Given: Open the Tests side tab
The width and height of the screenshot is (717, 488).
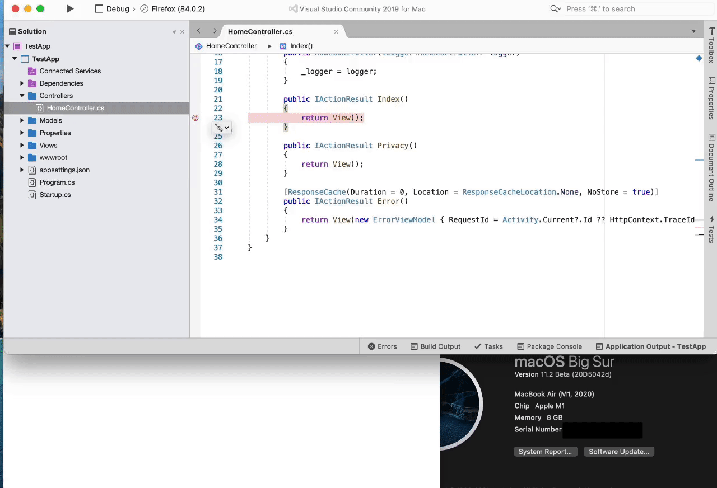Looking at the screenshot, I should [711, 229].
